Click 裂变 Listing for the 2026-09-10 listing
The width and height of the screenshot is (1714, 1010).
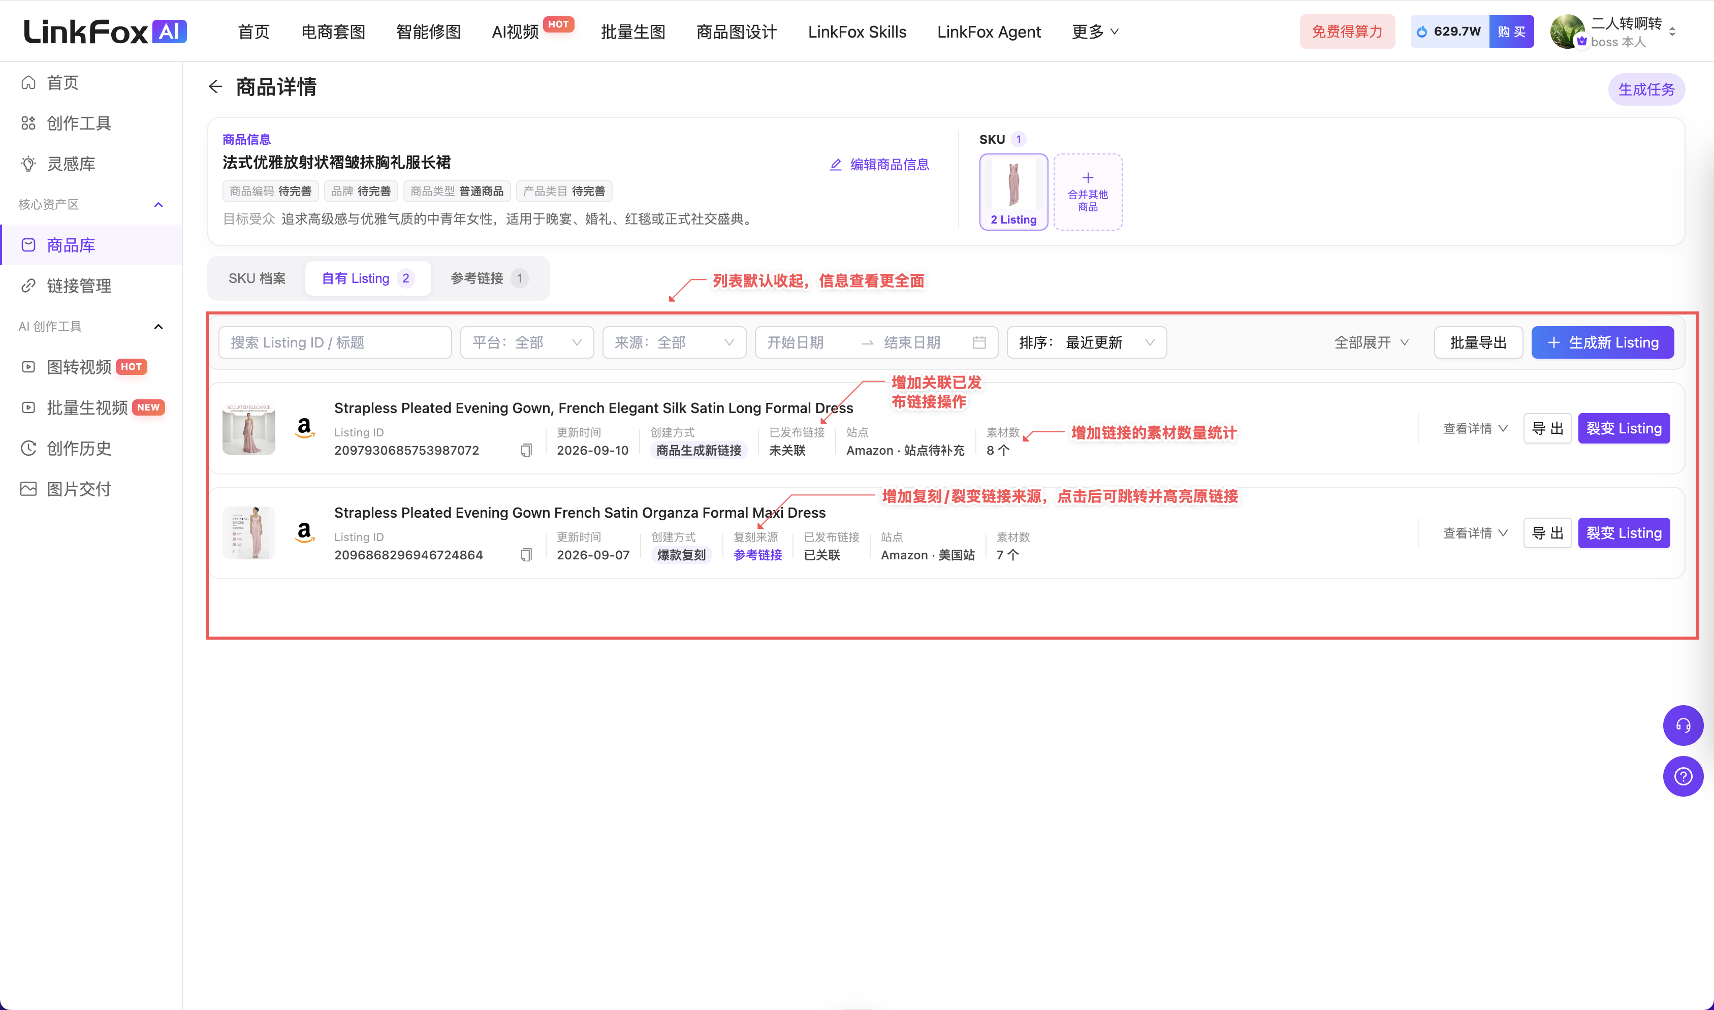click(x=1624, y=428)
